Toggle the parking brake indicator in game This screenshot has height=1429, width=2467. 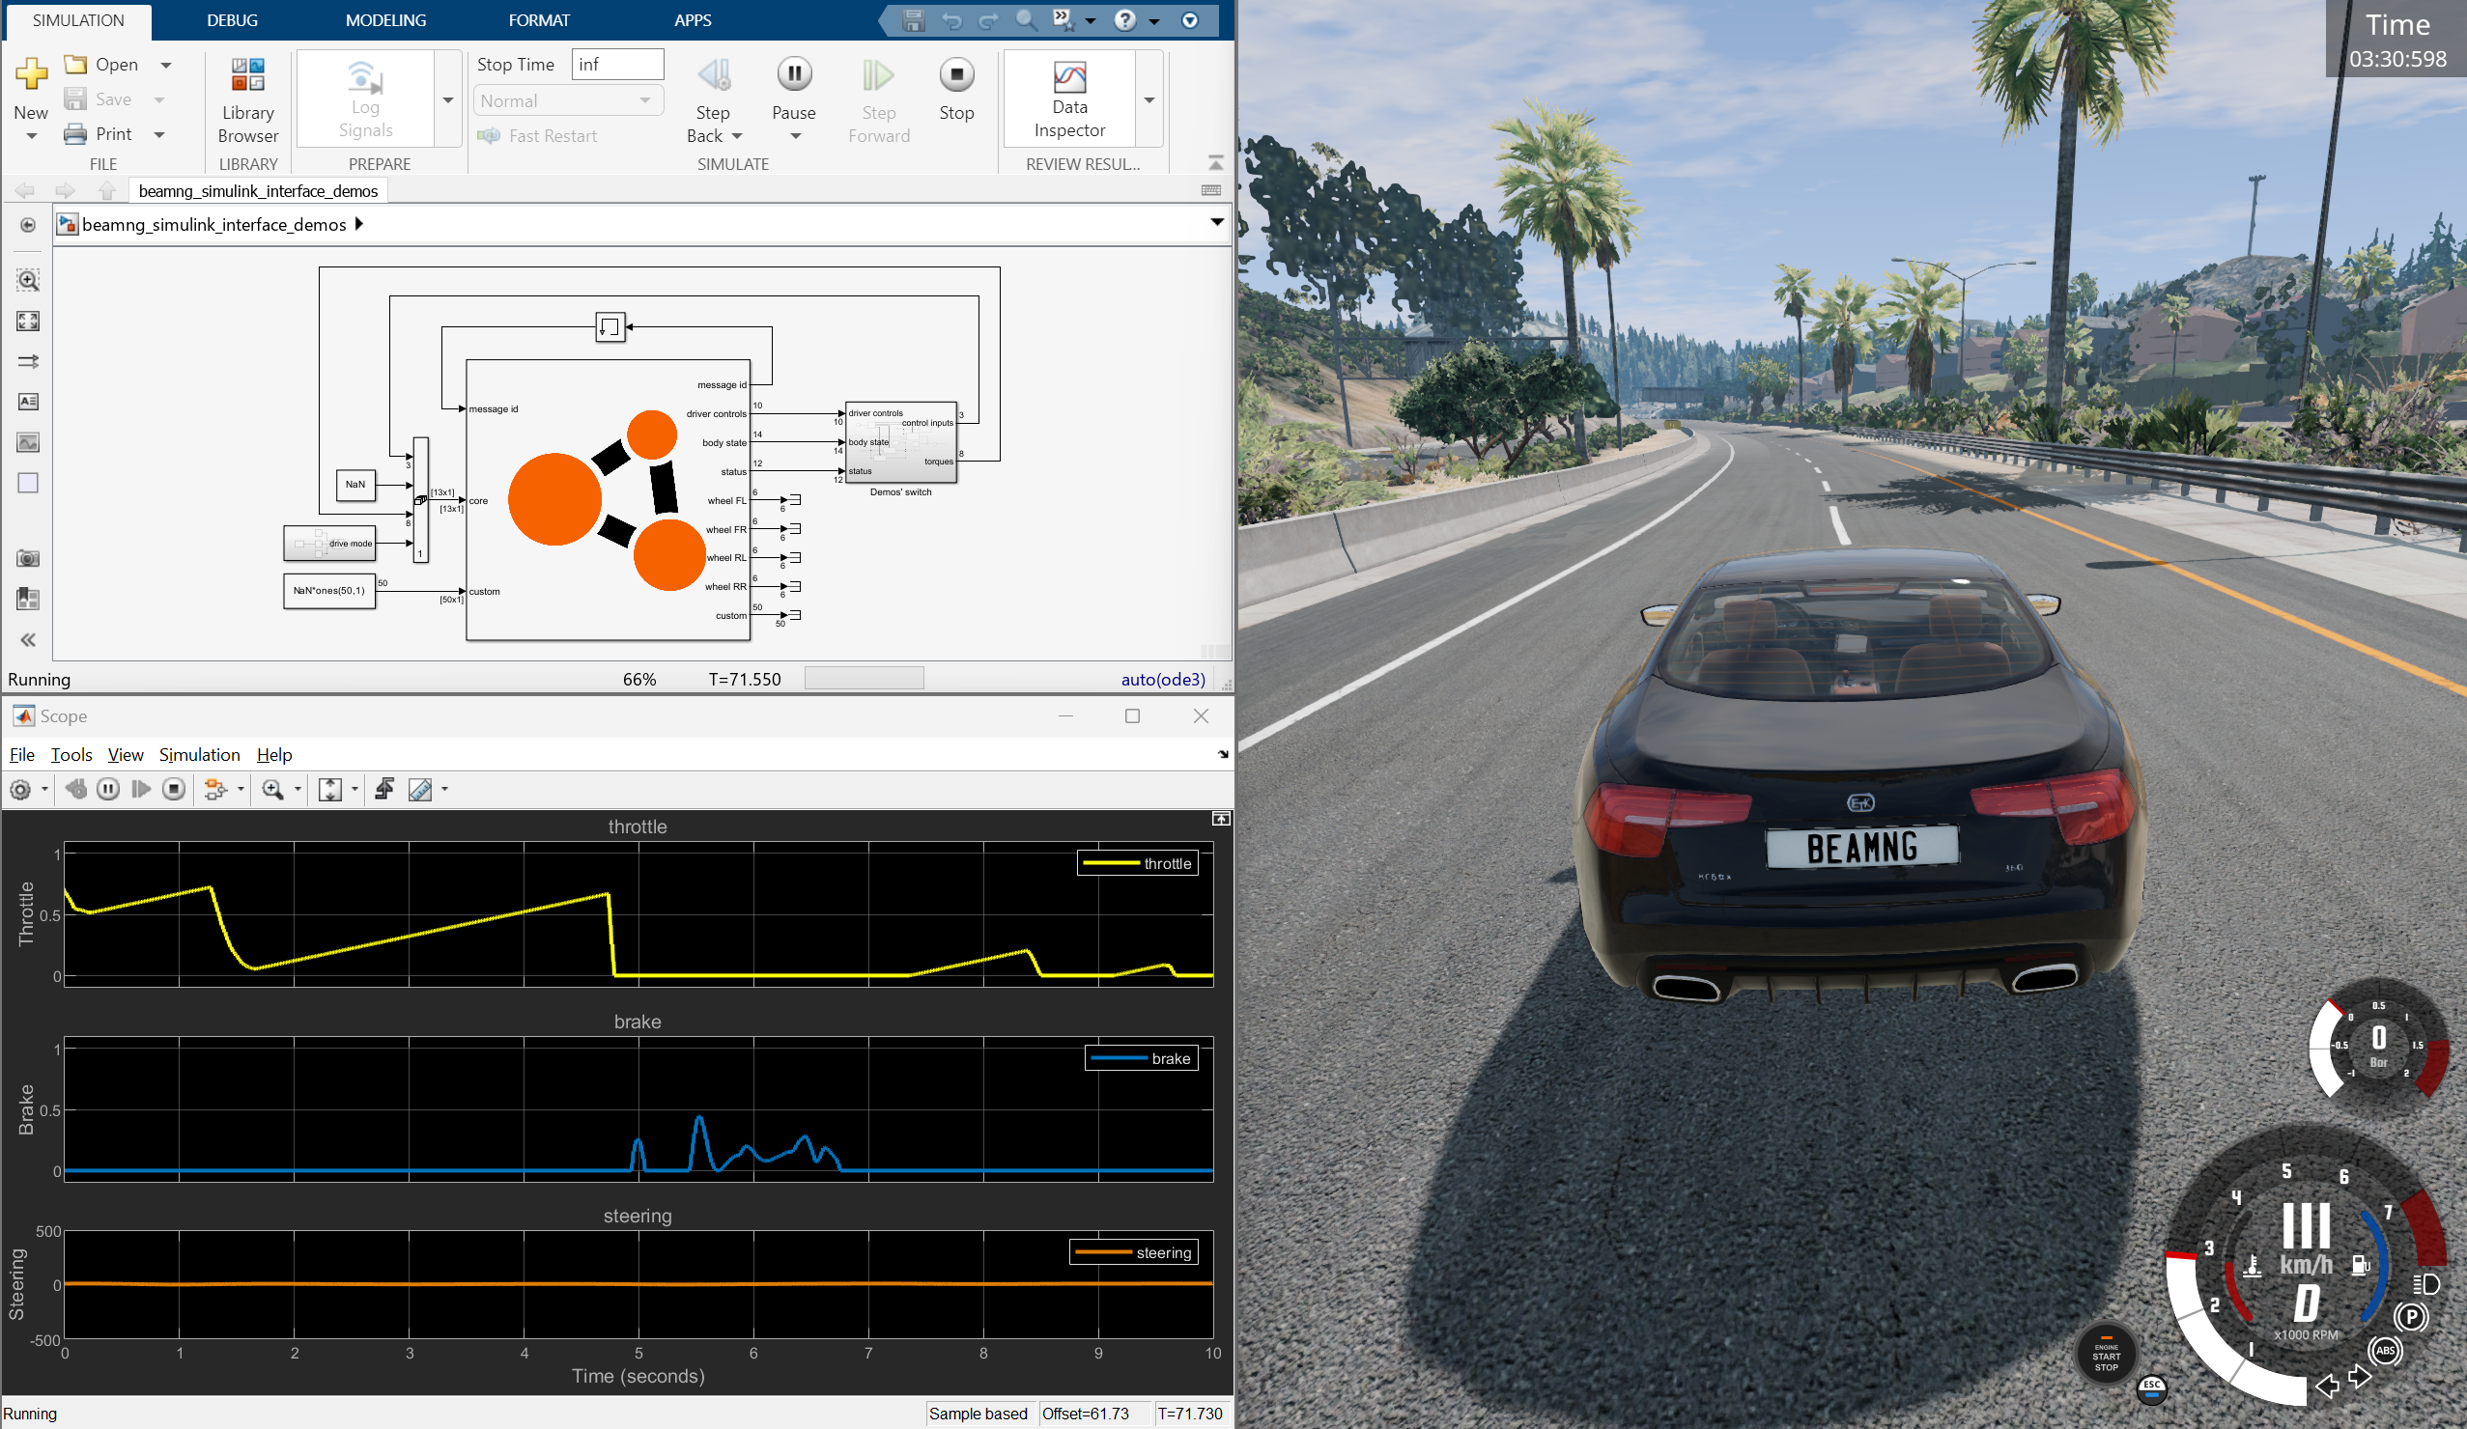(2411, 1316)
